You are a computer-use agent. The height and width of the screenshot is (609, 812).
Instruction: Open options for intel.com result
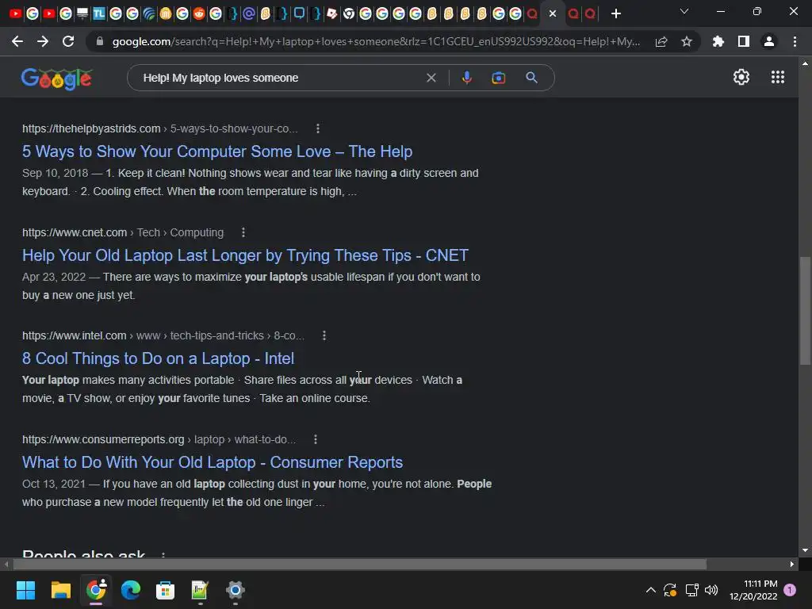point(324,335)
